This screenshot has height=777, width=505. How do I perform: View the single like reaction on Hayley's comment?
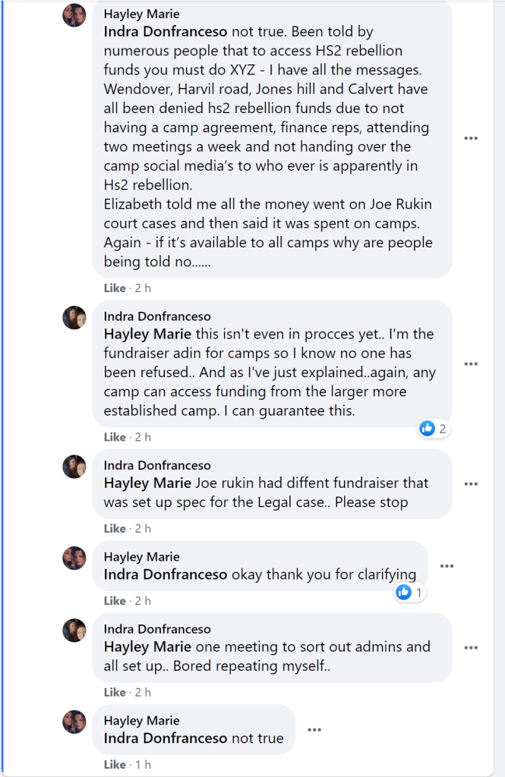(410, 592)
